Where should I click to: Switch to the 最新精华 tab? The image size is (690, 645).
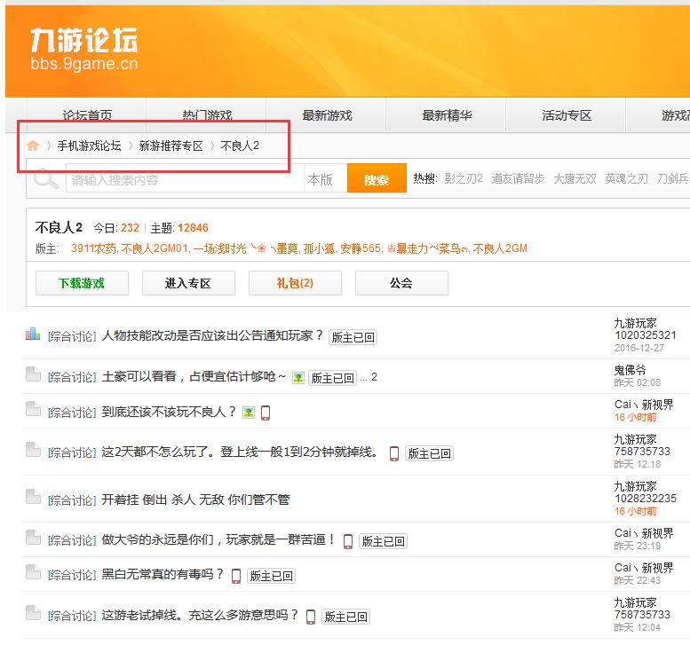(447, 115)
